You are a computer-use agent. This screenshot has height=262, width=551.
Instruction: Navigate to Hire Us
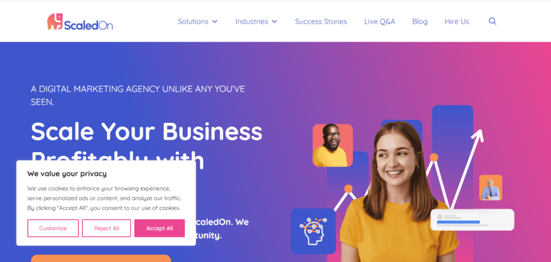tap(457, 21)
